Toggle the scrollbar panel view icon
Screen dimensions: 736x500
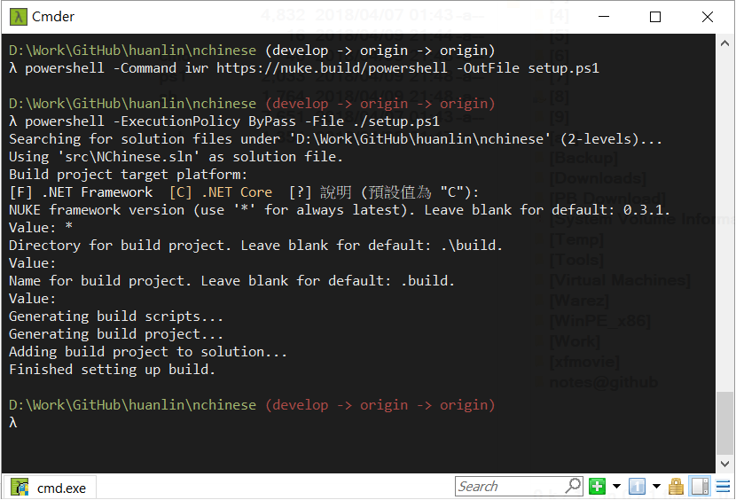(x=700, y=487)
